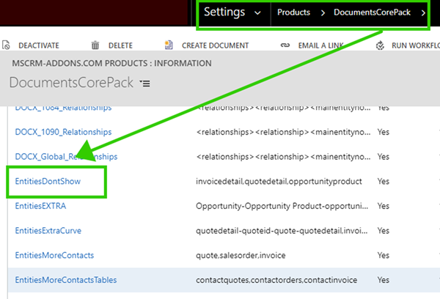Expand the Settings dropdown chevron
Viewport: 440px width, 299px height.
point(257,13)
